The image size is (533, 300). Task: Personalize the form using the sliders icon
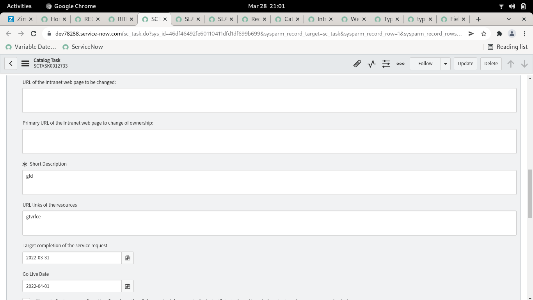pyautogui.click(x=386, y=63)
